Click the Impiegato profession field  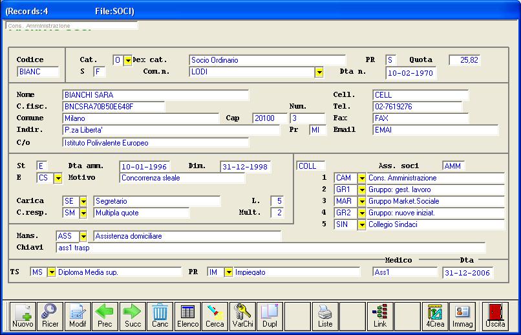pyautogui.click(x=297, y=272)
